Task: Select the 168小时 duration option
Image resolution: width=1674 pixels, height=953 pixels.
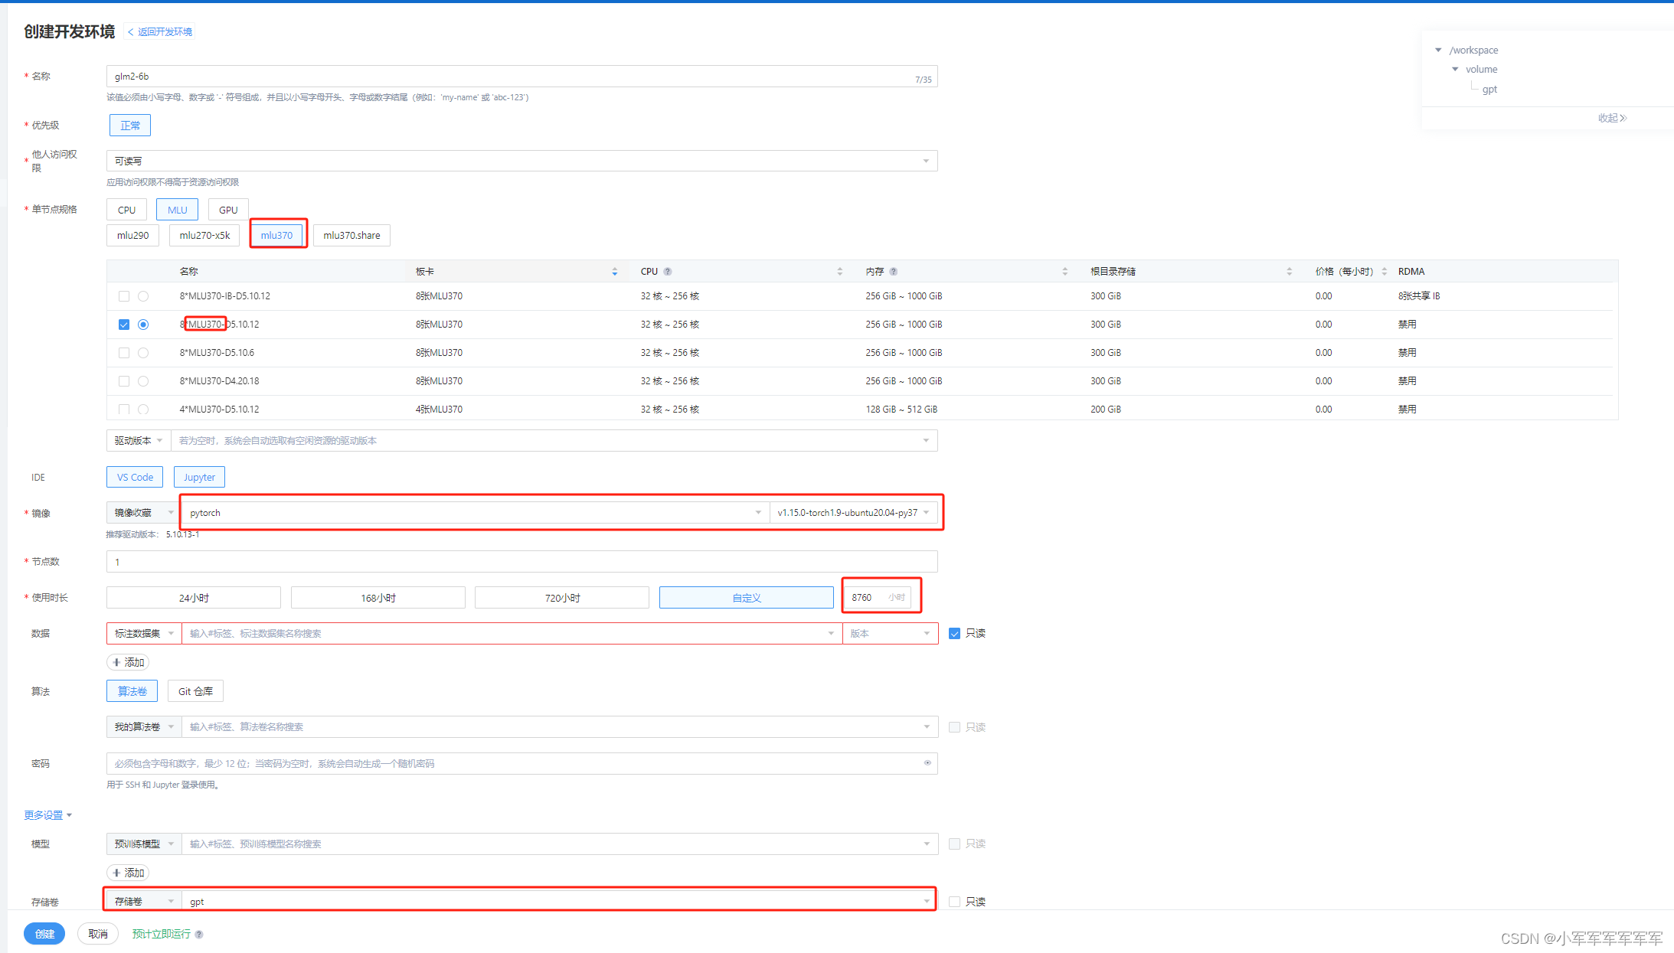Action: click(378, 598)
